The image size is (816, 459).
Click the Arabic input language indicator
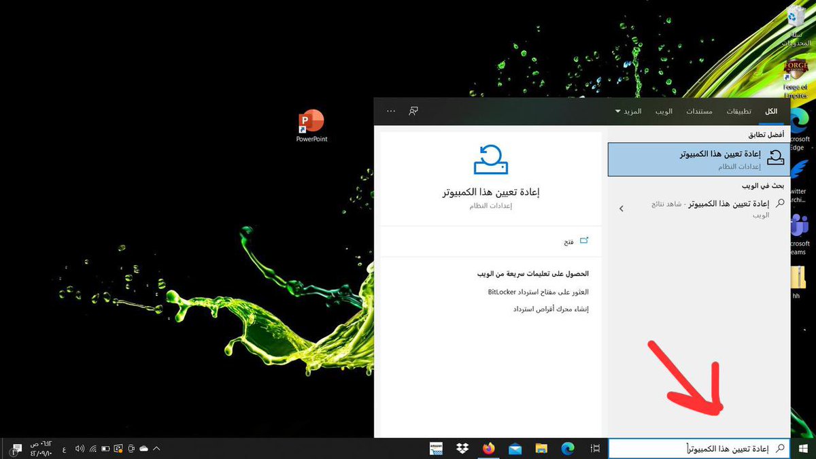coord(65,449)
